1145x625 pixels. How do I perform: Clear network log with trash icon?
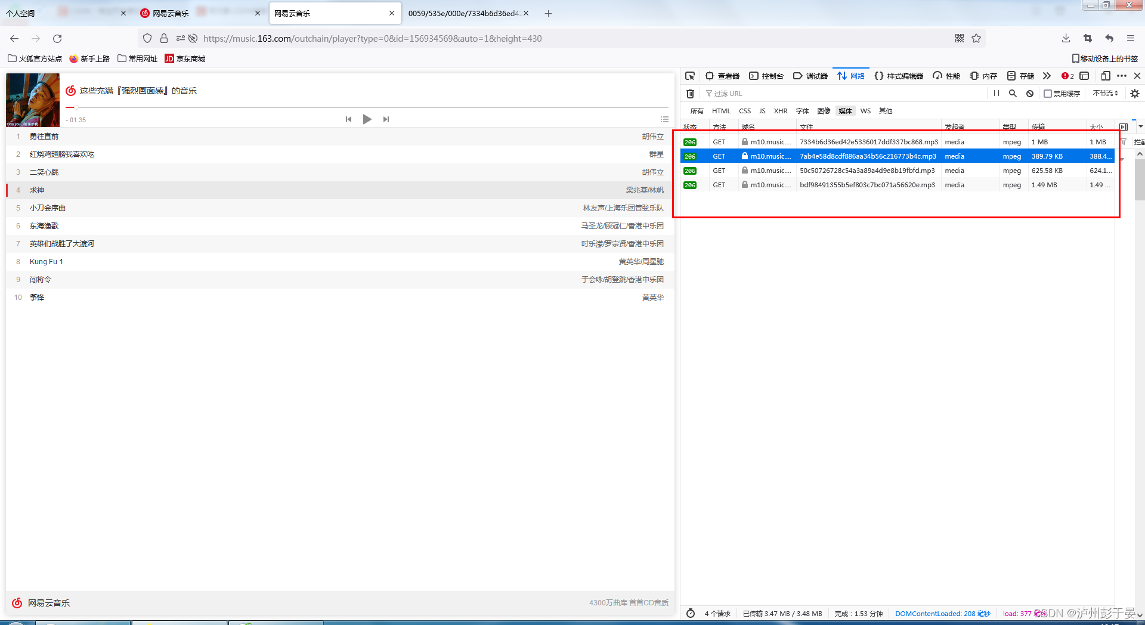click(690, 94)
